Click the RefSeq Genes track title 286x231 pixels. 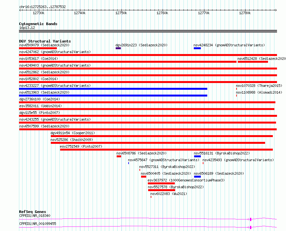[x=32, y=212]
